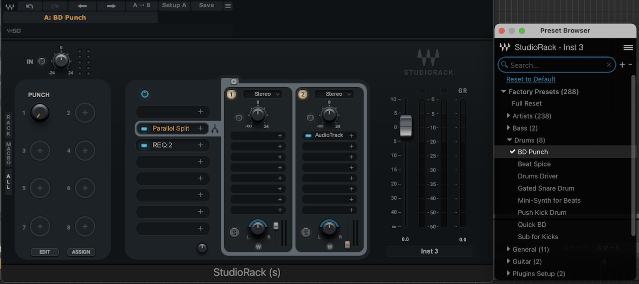
Task: Assign a control to macro slot 5
Action: [40, 188]
